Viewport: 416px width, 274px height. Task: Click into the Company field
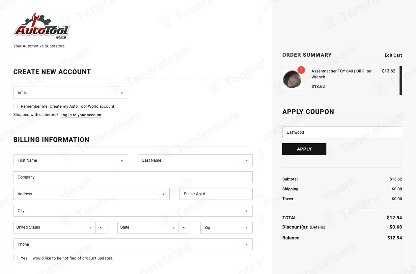coord(133,177)
